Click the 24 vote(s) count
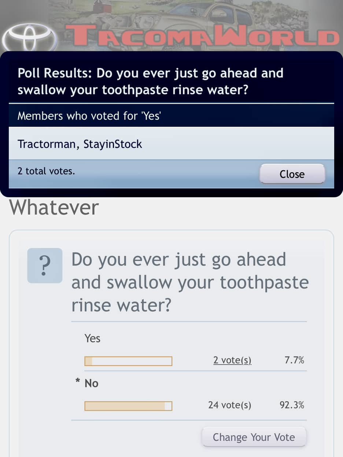Image resolution: width=343 pixels, height=457 pixels. pyautogui.click(x=230, y=405)
